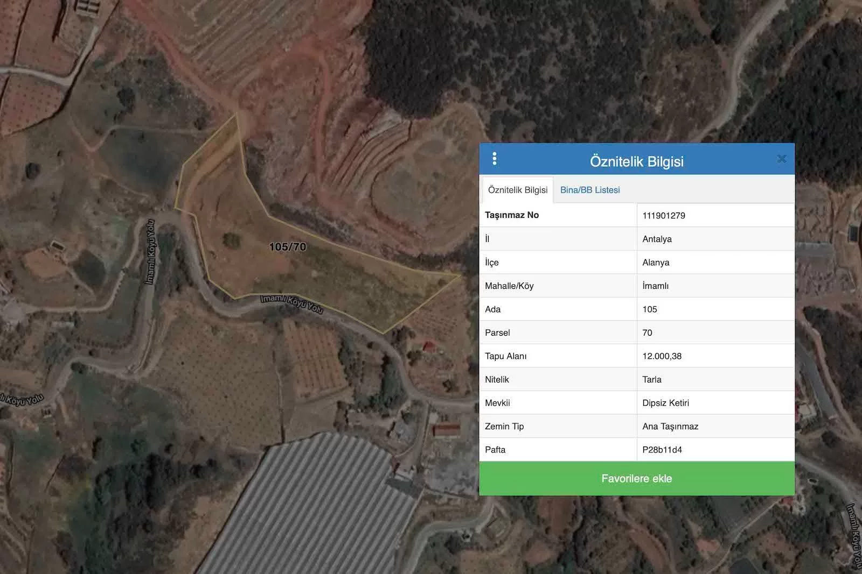The height and width of the screenshot is (574, 862).
Task: Click the Ana Taşınmaz value in Zemin Tip row
Action: 670,427
